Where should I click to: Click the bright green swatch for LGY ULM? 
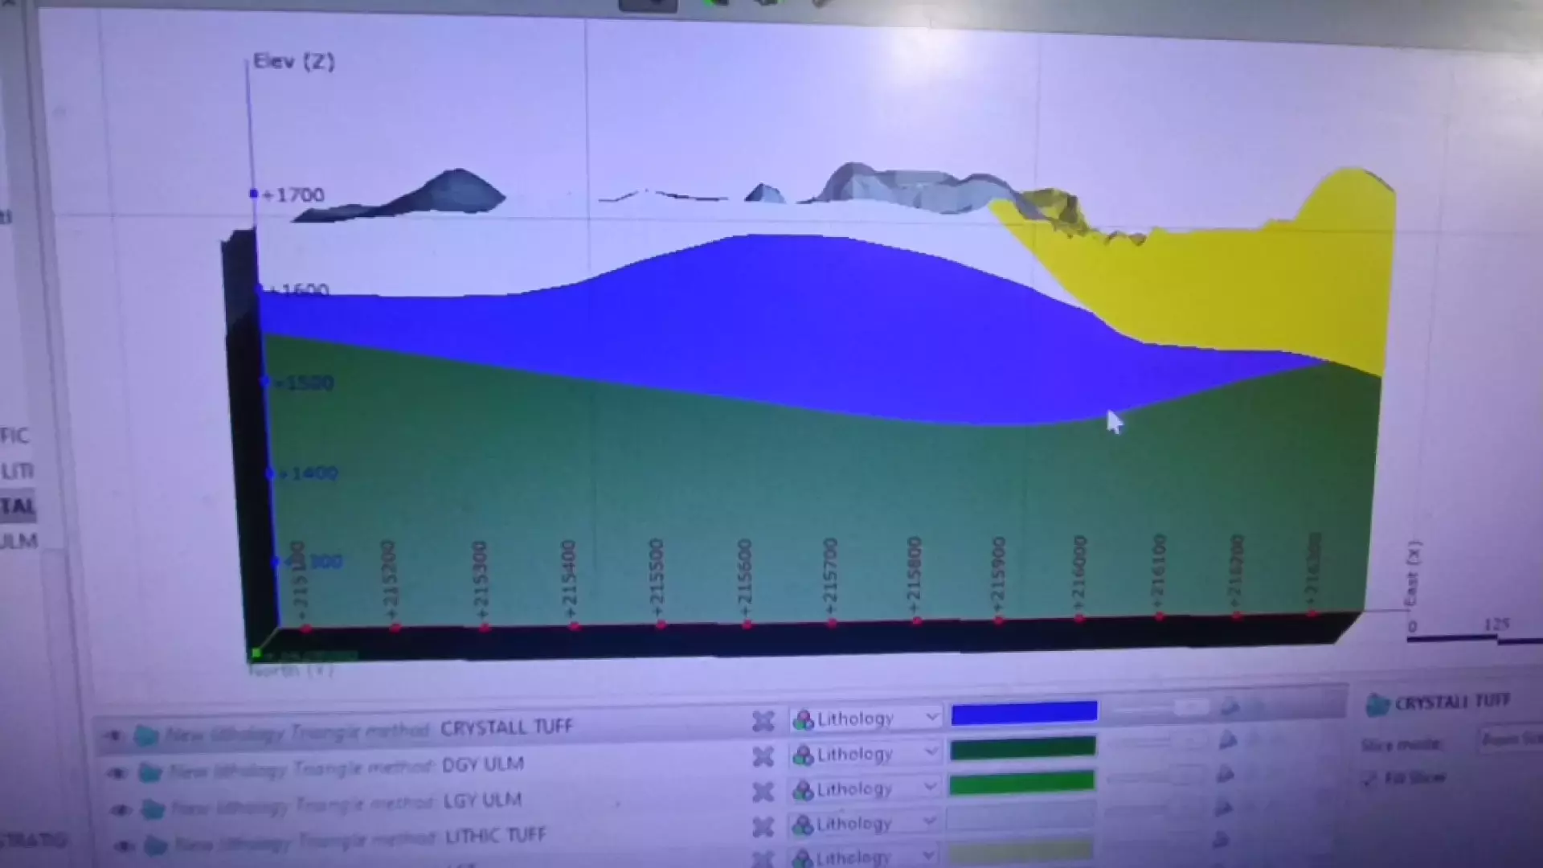tap(1022, 782)
